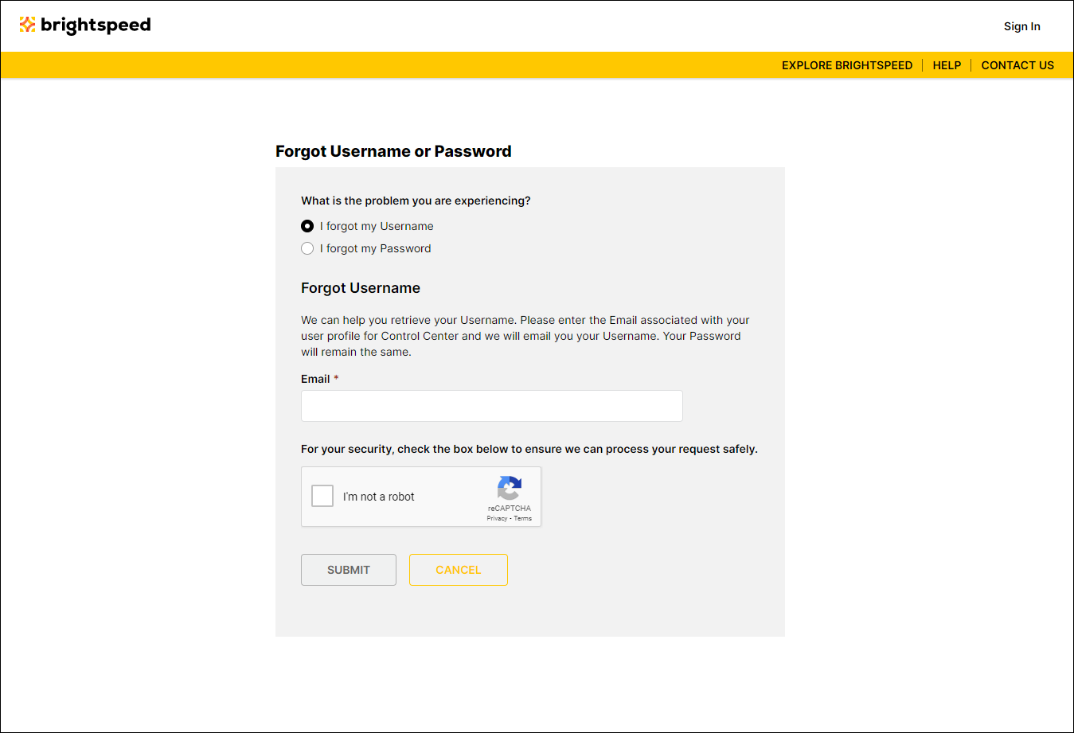Screen dimensions: 1074x733
Task: Click the For your security notice text
Action: [x=529, y=449]
